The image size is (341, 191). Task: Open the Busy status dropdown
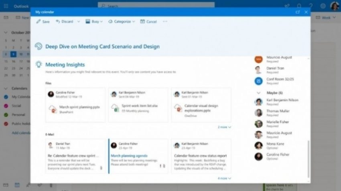point(94,22)
